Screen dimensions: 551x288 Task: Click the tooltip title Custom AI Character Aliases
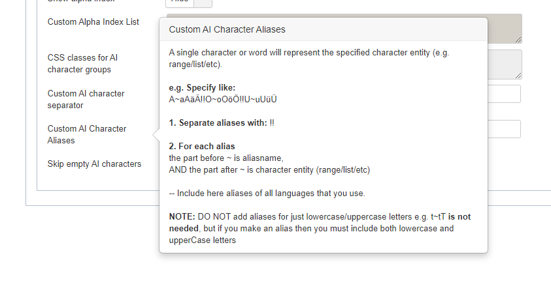[x=227, y=29]
